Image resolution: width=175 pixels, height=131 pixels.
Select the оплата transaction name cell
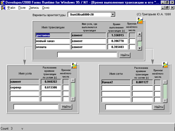53,47
